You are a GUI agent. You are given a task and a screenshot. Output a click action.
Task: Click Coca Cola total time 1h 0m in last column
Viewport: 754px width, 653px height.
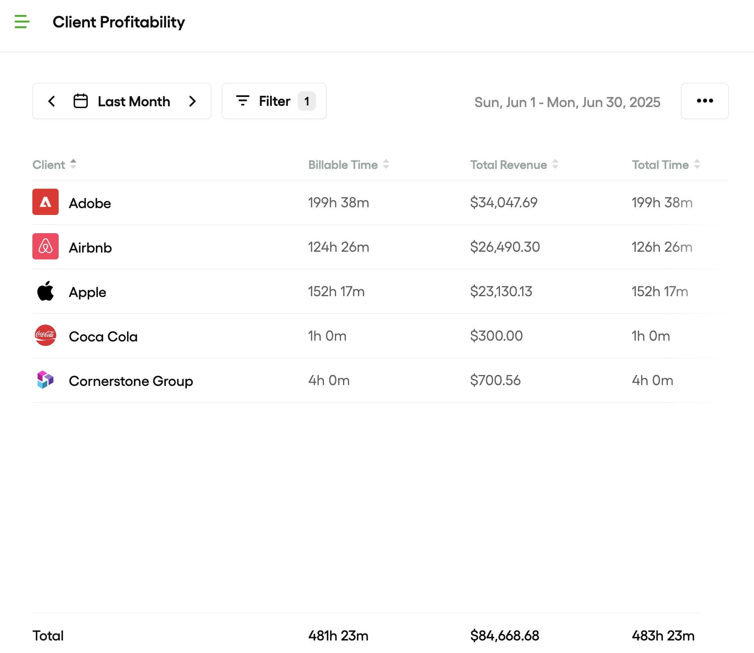[651, 336]
